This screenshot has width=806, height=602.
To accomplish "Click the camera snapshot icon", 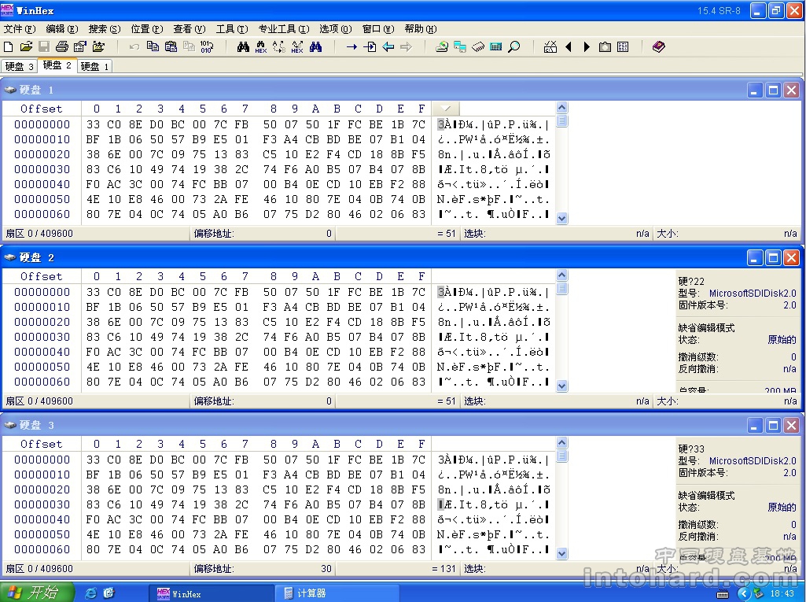I will tap(605, 47).
